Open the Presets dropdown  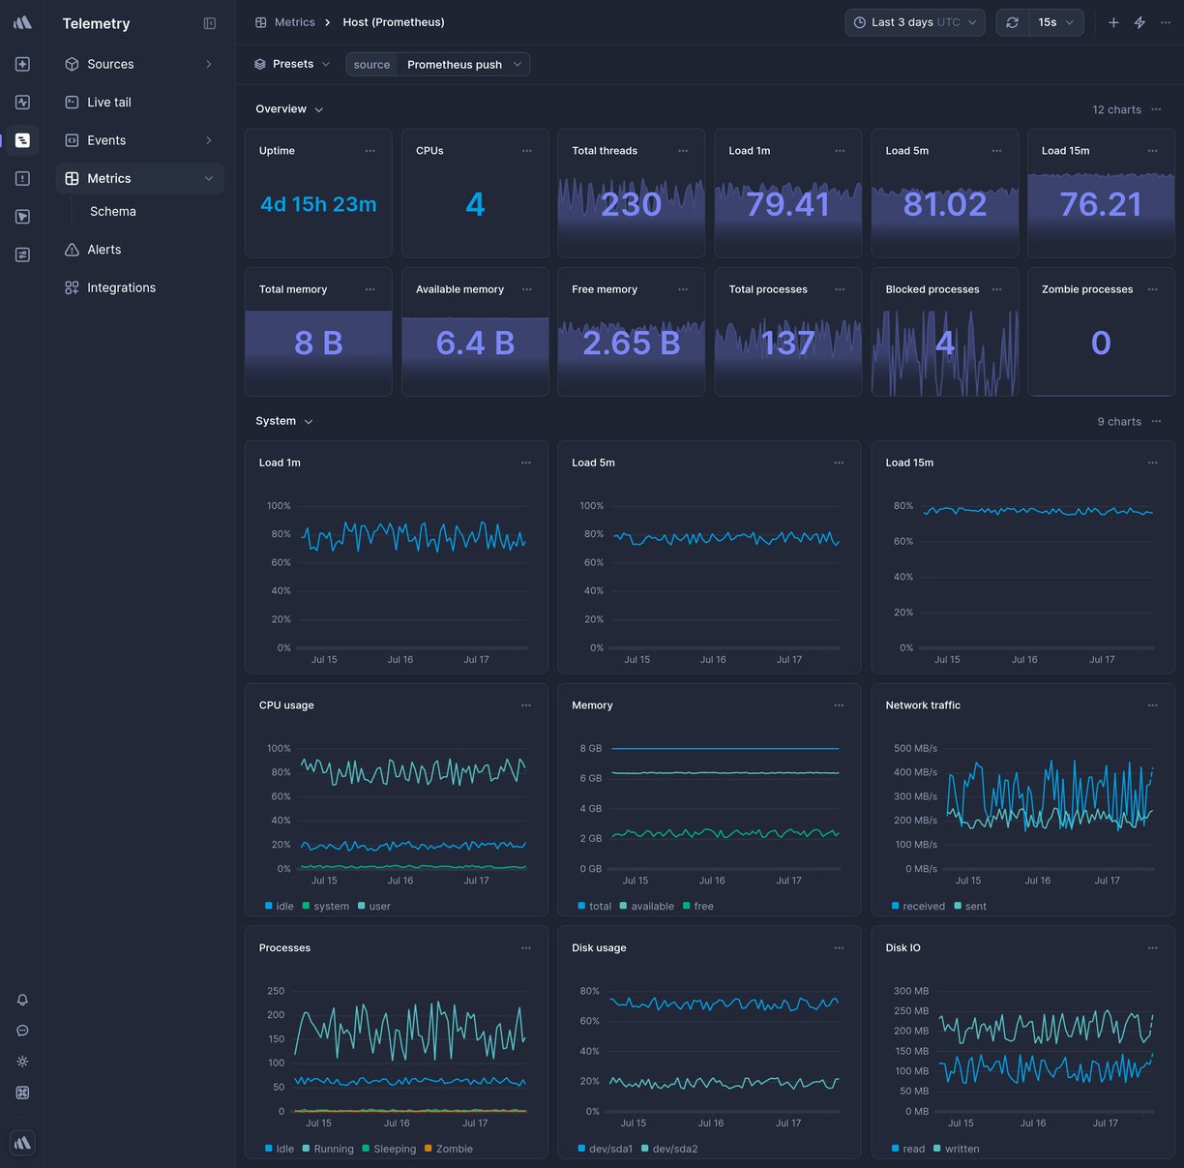[292, 64]
